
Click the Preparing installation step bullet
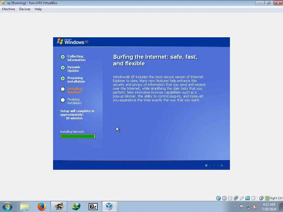[x=63, y=78]
